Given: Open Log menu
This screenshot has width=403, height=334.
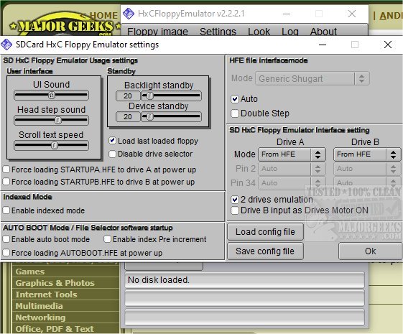Looking at the screenshot, I should 290,32.
